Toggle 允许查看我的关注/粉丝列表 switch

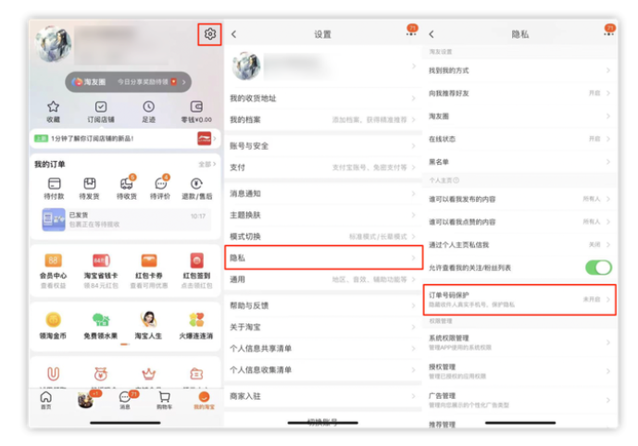pyautogui.click(x=598, y=267)
